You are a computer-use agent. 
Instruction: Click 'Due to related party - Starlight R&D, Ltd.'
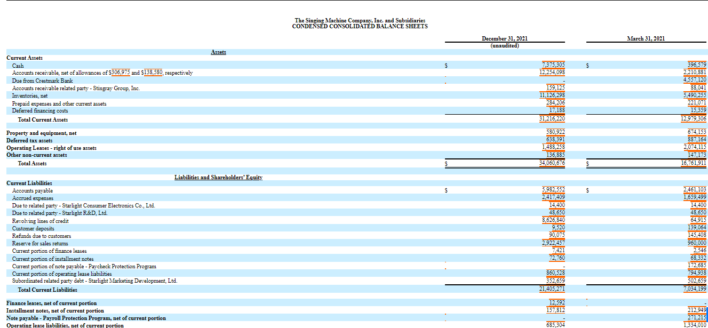pyautogui.click(x=60, y=213)
